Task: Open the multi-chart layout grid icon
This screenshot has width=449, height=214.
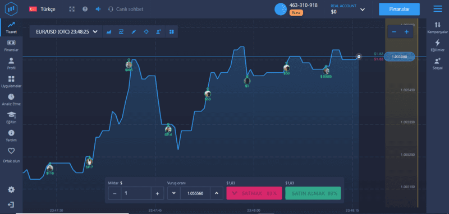Action: click(x=172, y=32)
